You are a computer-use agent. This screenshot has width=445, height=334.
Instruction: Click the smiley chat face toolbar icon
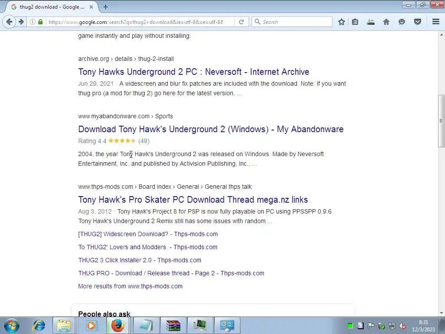402,22
